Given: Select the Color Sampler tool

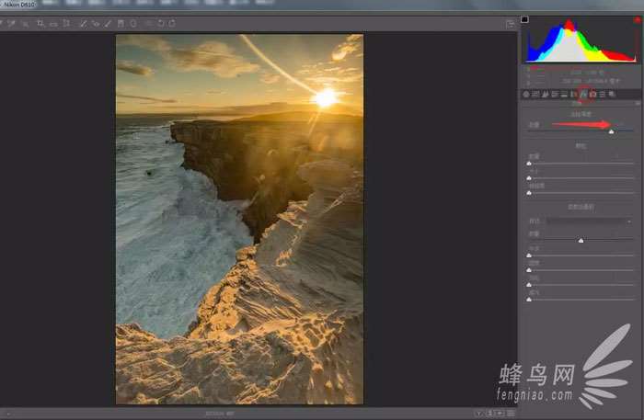Looking at the screenshot, I should click(11, 24).
